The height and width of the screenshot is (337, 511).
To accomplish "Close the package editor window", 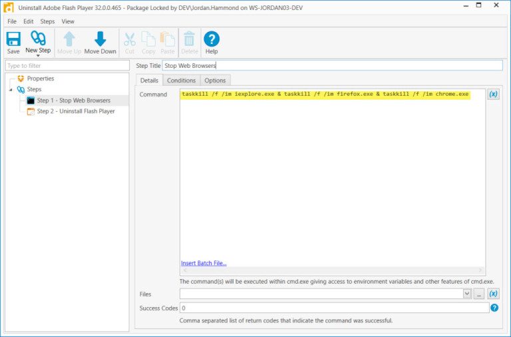I will [x=496, y=5].
